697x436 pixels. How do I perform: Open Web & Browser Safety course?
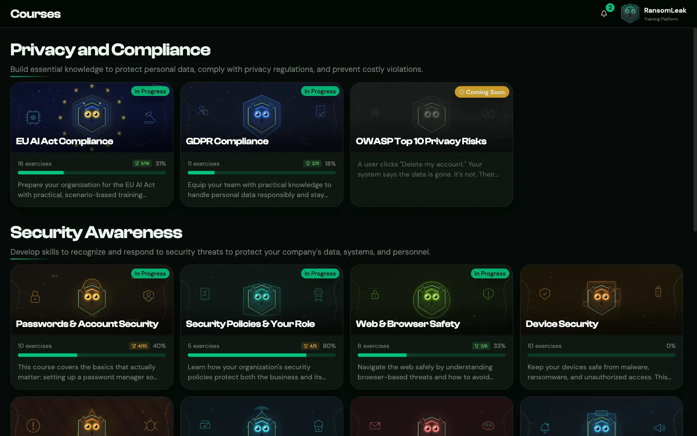tap(432, 327)
